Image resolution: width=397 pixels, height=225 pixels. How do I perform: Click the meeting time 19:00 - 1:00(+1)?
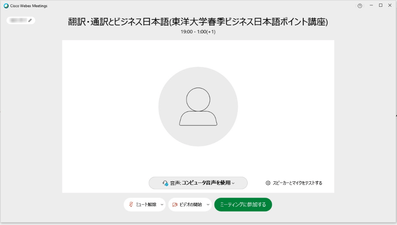(x=198, y=32)
